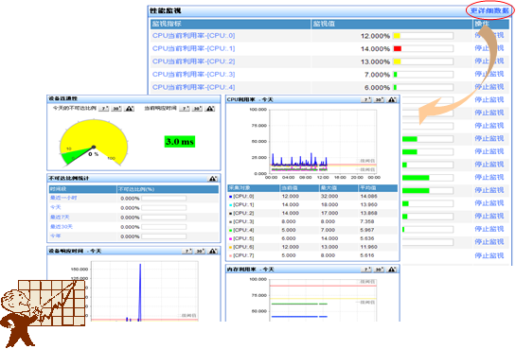Choose the 30-day icon beside 当前响应时间
The width and height of the screenshot is (516, 349).
(197, 109)
